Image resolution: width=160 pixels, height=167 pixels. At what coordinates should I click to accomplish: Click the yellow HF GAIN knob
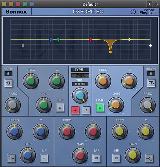click(133, 156)
